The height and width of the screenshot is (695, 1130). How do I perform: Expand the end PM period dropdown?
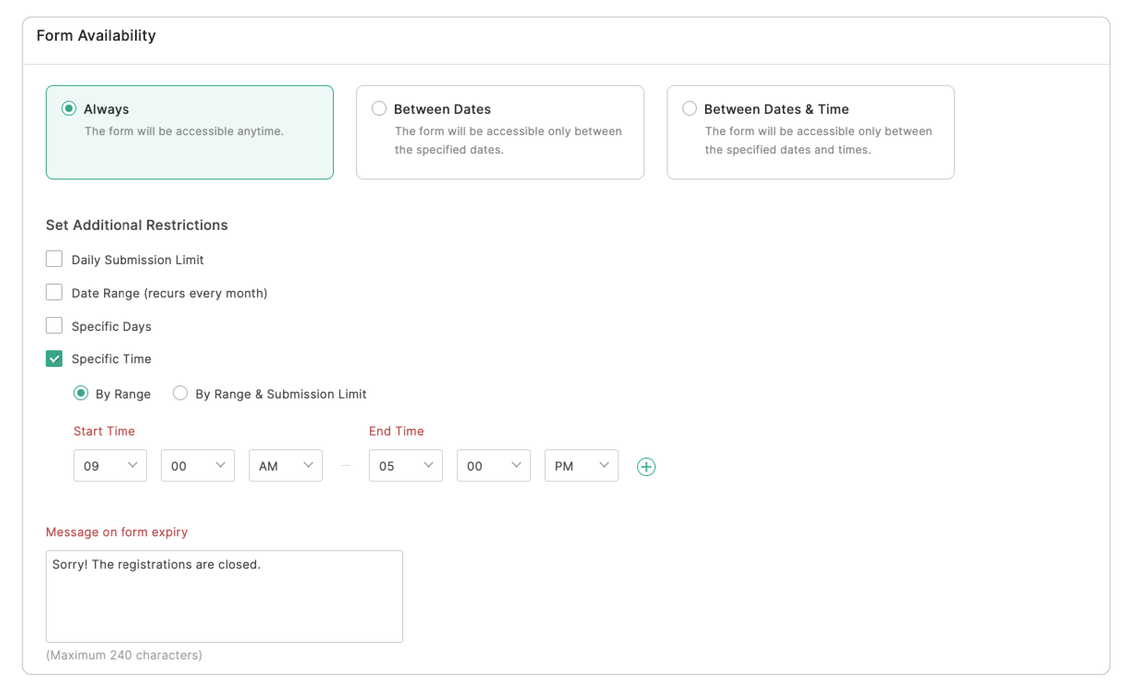[x=581, y=465]
